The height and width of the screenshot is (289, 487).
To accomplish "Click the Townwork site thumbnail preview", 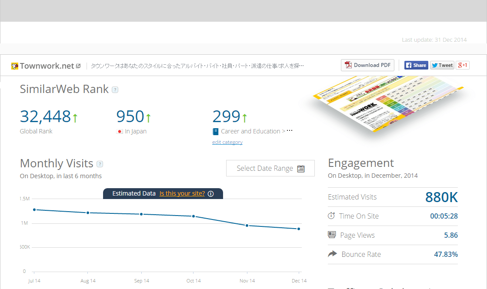I will pos(388,104).
